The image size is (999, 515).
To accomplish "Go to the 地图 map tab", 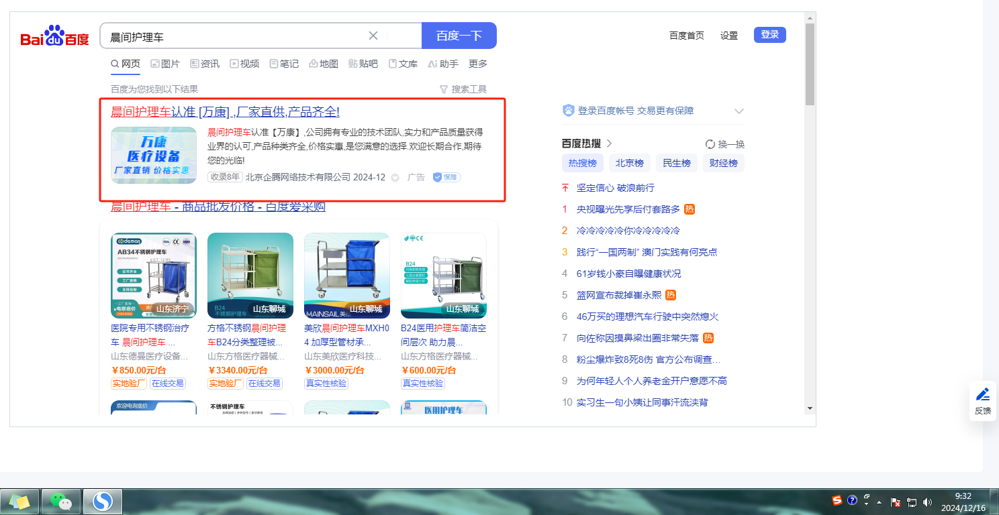I will tap(324, 64).
